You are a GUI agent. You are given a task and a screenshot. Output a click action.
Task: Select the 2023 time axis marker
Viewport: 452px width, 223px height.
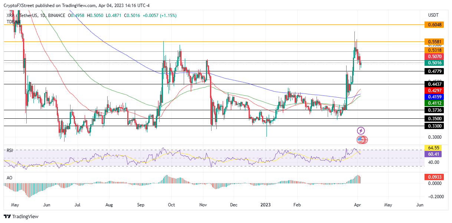(266, 204)
